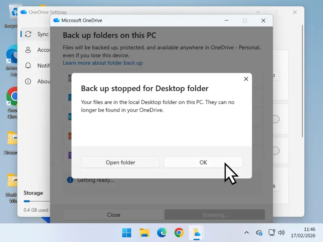Expand hidden icons in the system tray
Image resolution: width=323 pixels, height=242 pixels.
247,233
